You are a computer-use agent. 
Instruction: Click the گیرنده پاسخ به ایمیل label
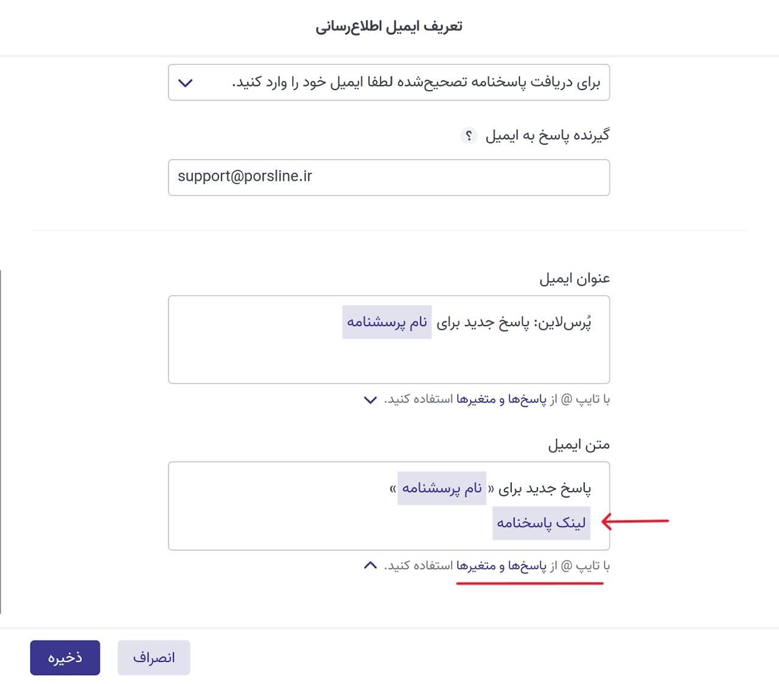(547, 135)
